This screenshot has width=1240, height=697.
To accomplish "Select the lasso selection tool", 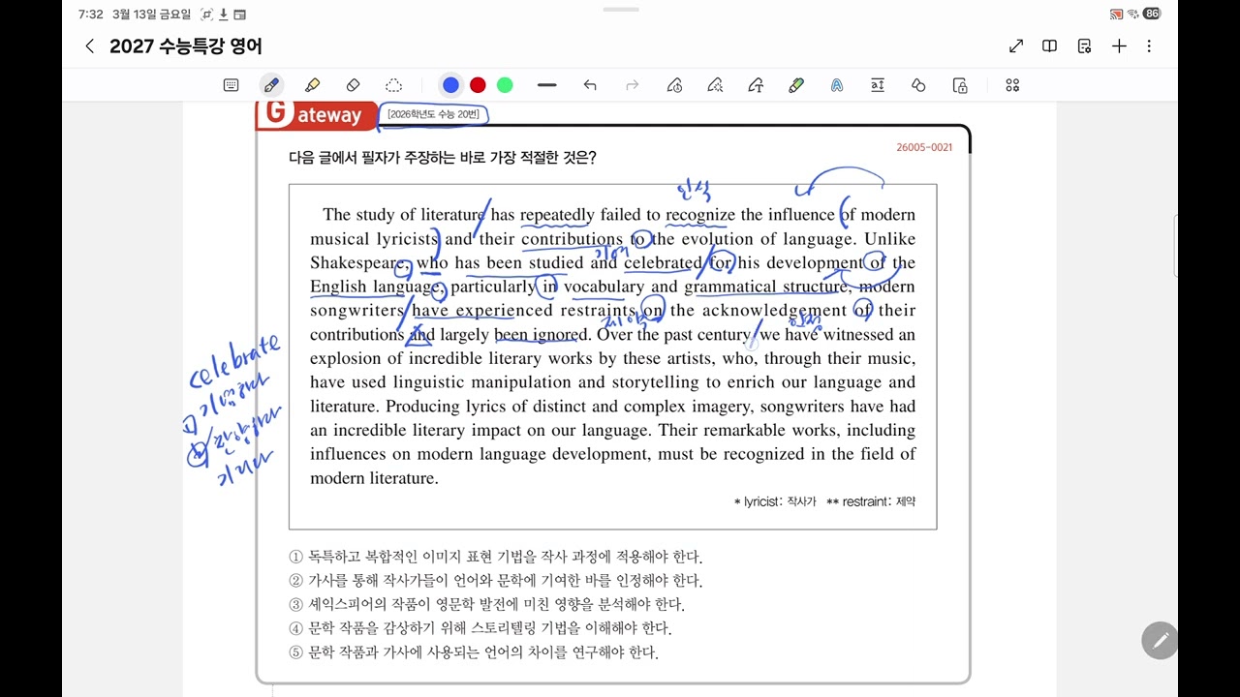I will (393, 85).
